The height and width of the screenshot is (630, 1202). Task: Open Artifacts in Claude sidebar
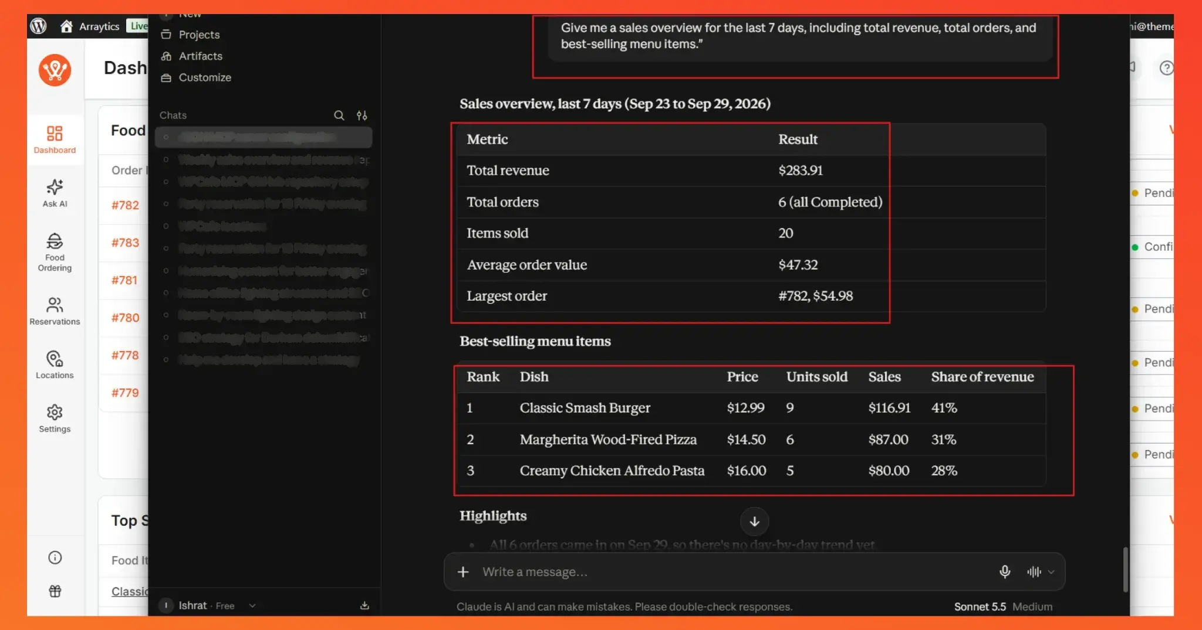point(192,56)
